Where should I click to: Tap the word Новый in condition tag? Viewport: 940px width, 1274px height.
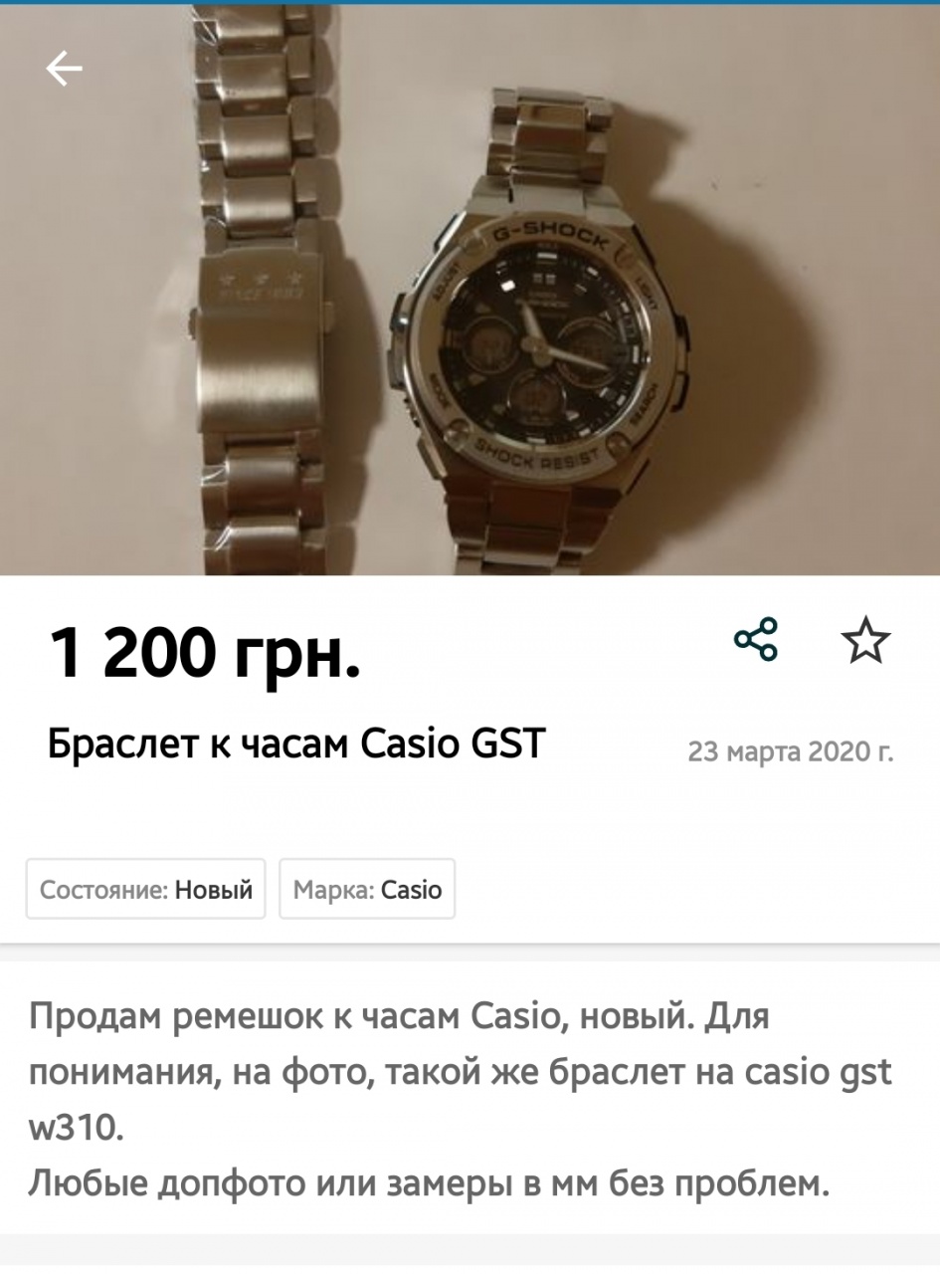(x=214, y=889)
